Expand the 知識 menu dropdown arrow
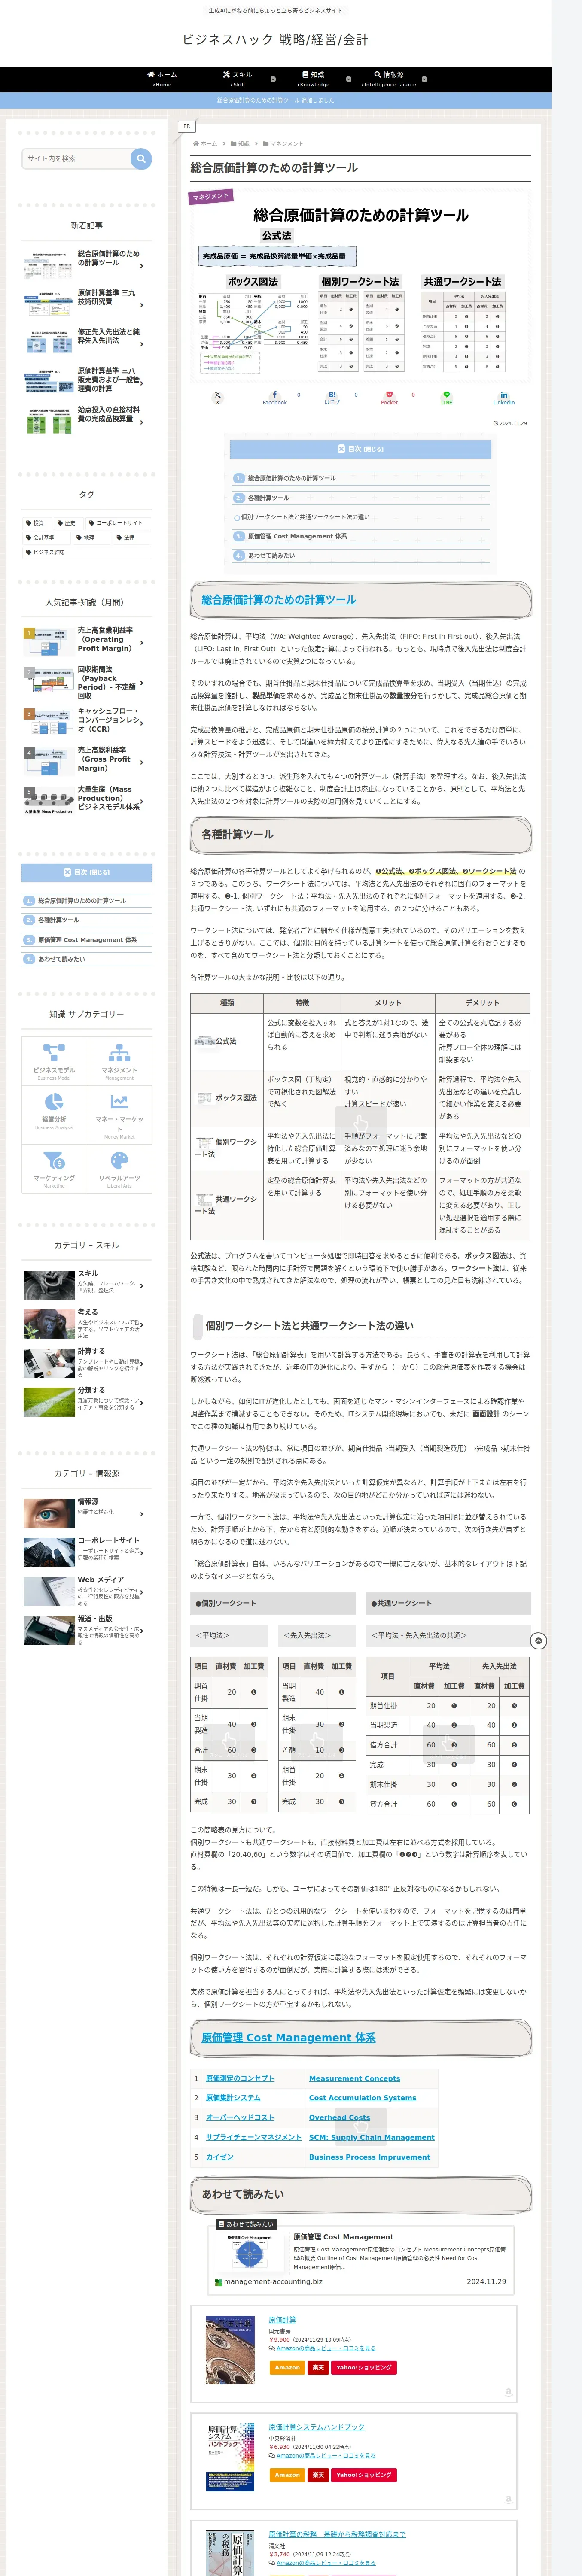The height and width of the screenshot is (2576, 582). tap(348, 79)
